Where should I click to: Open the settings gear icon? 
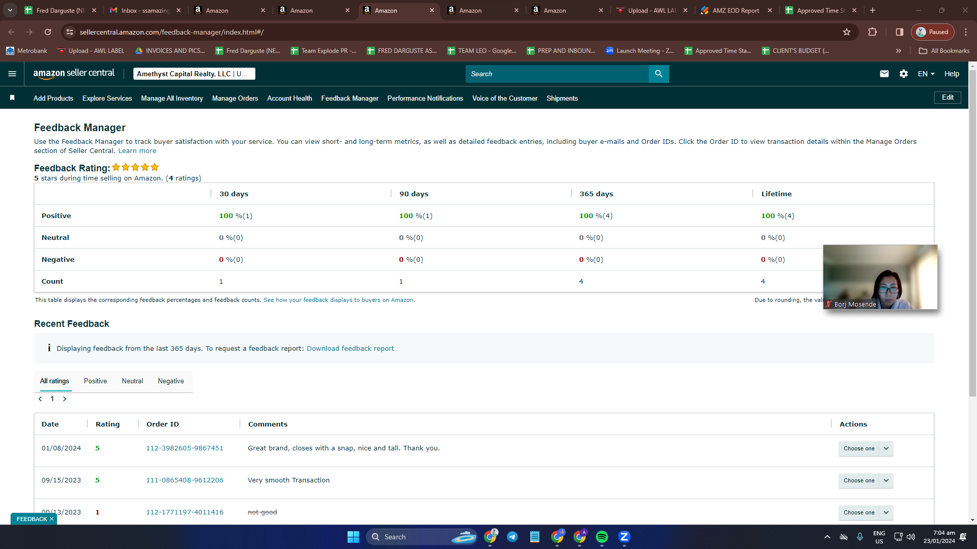(904, 74)
